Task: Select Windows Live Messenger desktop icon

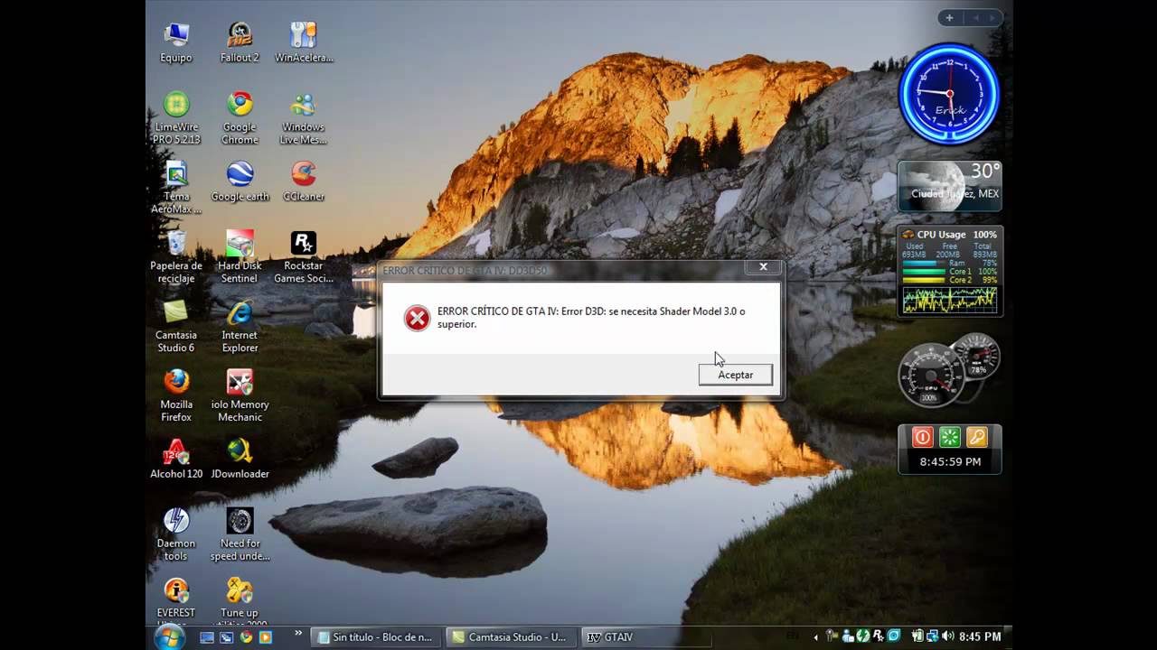Action: pyautogui.click(x=304, y=117)
